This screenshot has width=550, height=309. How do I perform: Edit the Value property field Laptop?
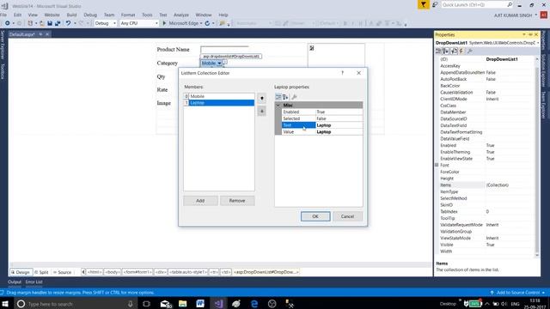(x=339, y=131)
